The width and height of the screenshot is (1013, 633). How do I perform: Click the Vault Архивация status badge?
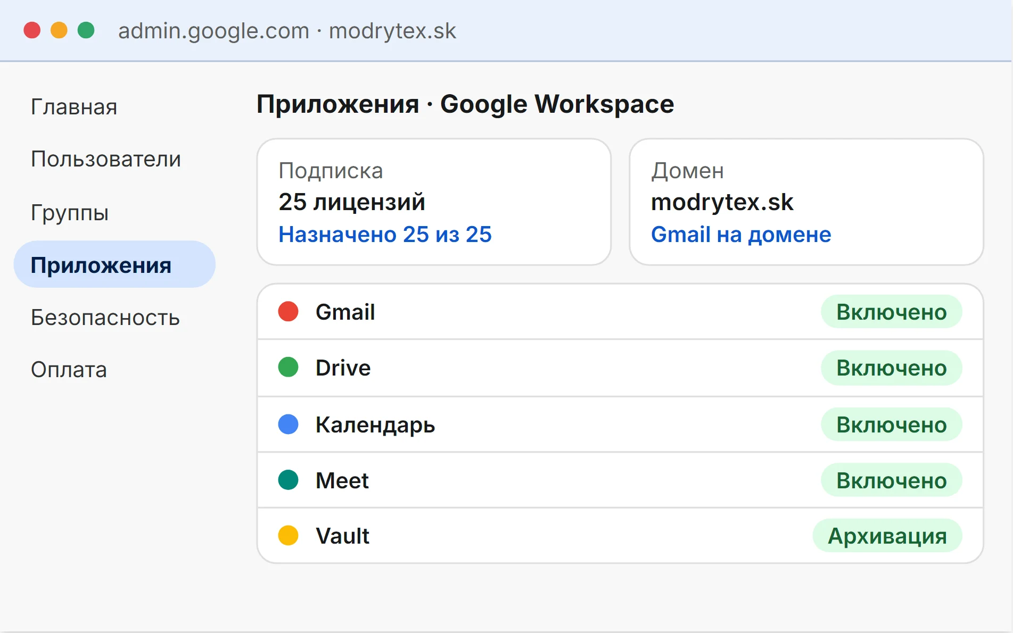point(887,536)
